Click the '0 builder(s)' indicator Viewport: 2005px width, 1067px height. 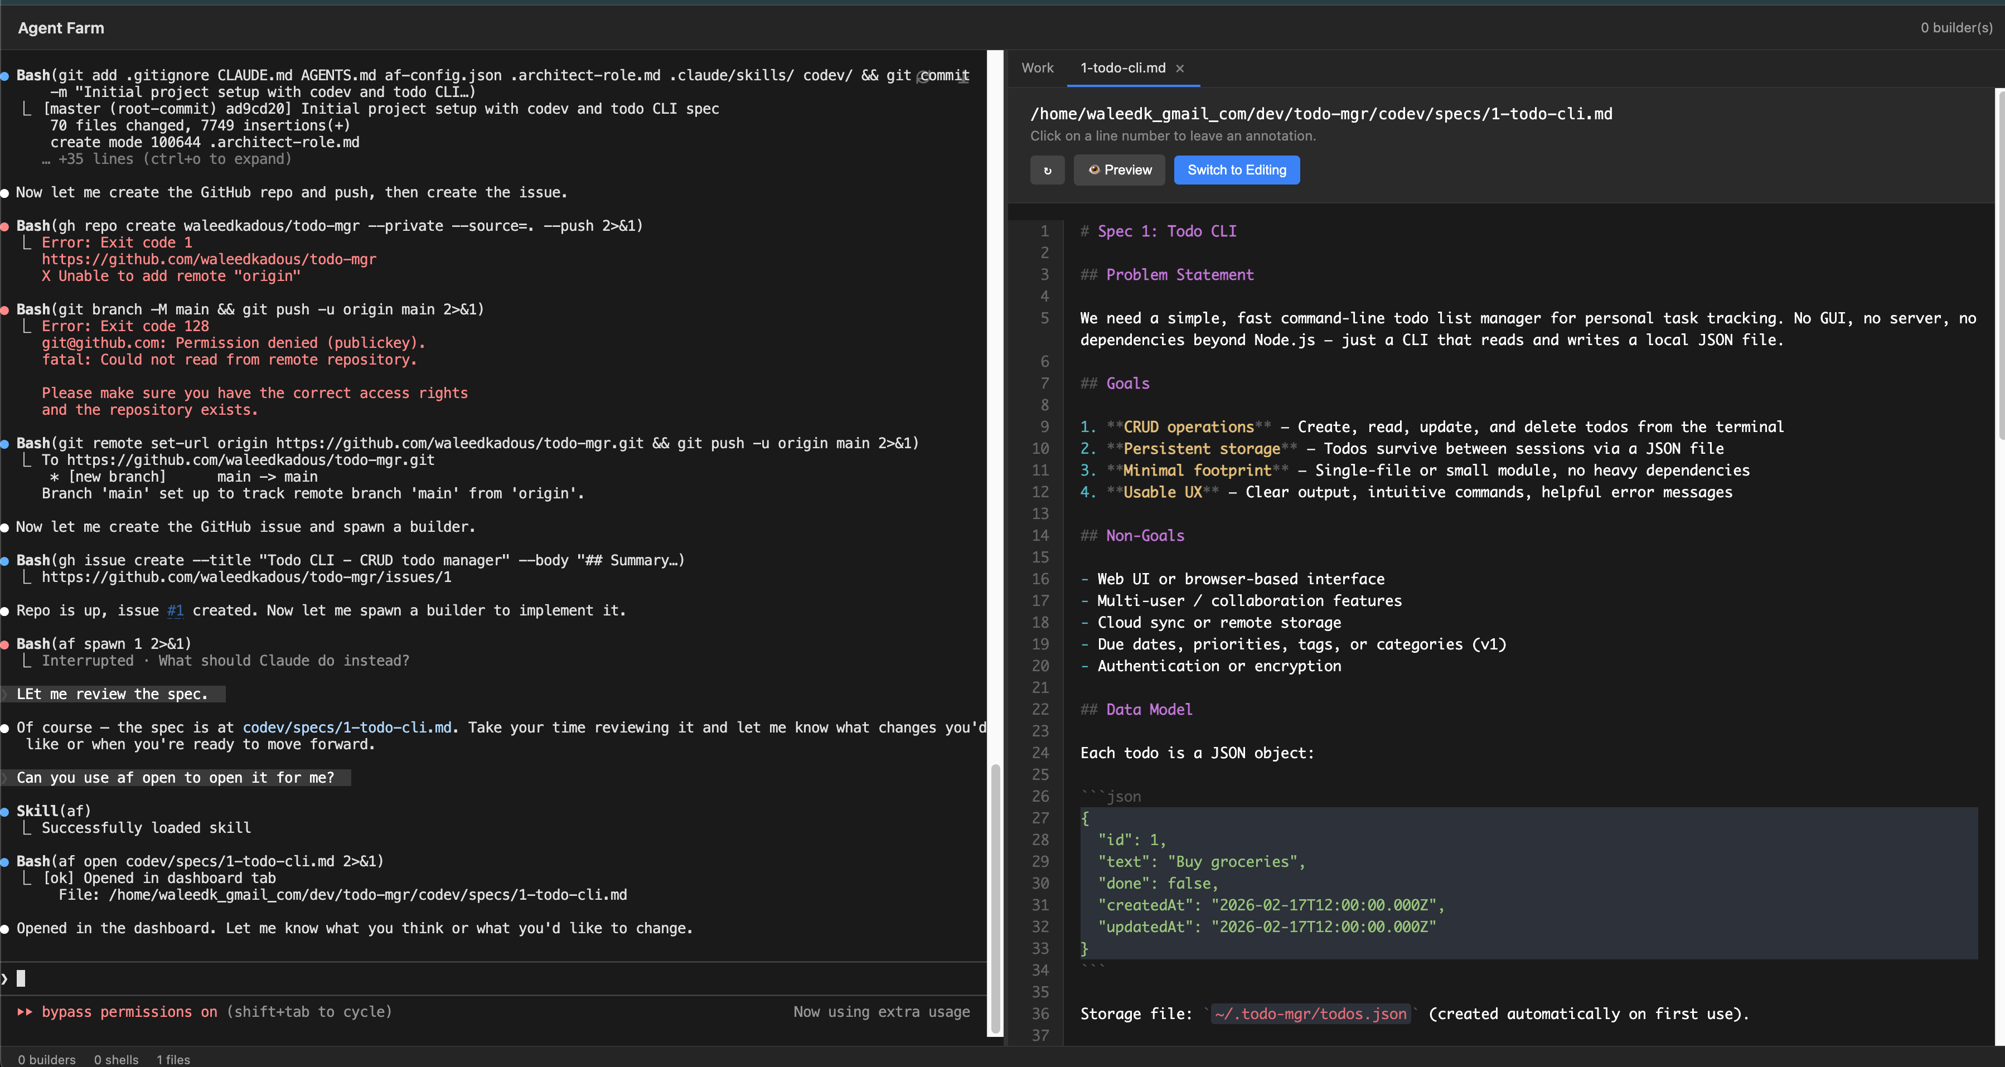[1956, 27]
